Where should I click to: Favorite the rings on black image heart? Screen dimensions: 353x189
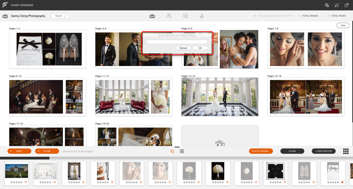[285, 182]
